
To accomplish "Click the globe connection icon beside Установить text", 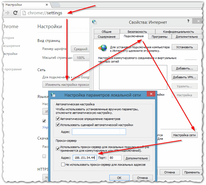I will [103, 48].
